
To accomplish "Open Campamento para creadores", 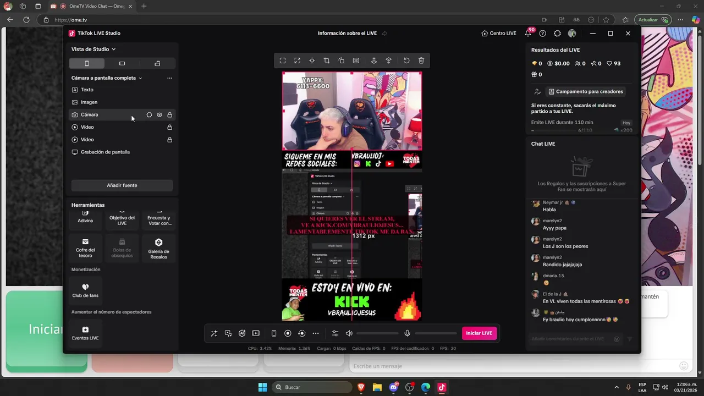I will pyautogui.click(x=585, y=92).
